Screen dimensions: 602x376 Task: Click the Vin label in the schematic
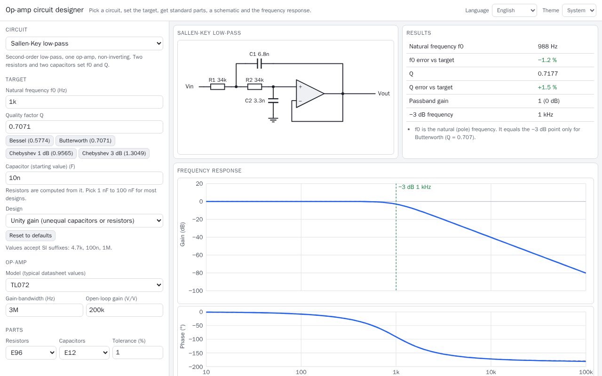click(x=190, y=86)
